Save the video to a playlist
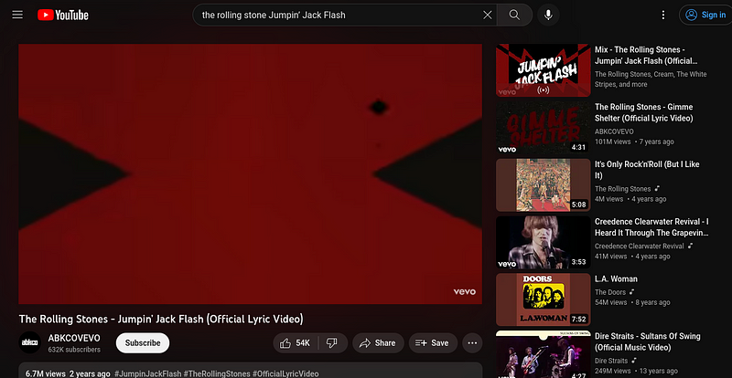Screen dimensions: 732x378 [433, 343]
